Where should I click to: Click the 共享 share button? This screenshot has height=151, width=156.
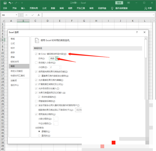[x=148, y=8]
